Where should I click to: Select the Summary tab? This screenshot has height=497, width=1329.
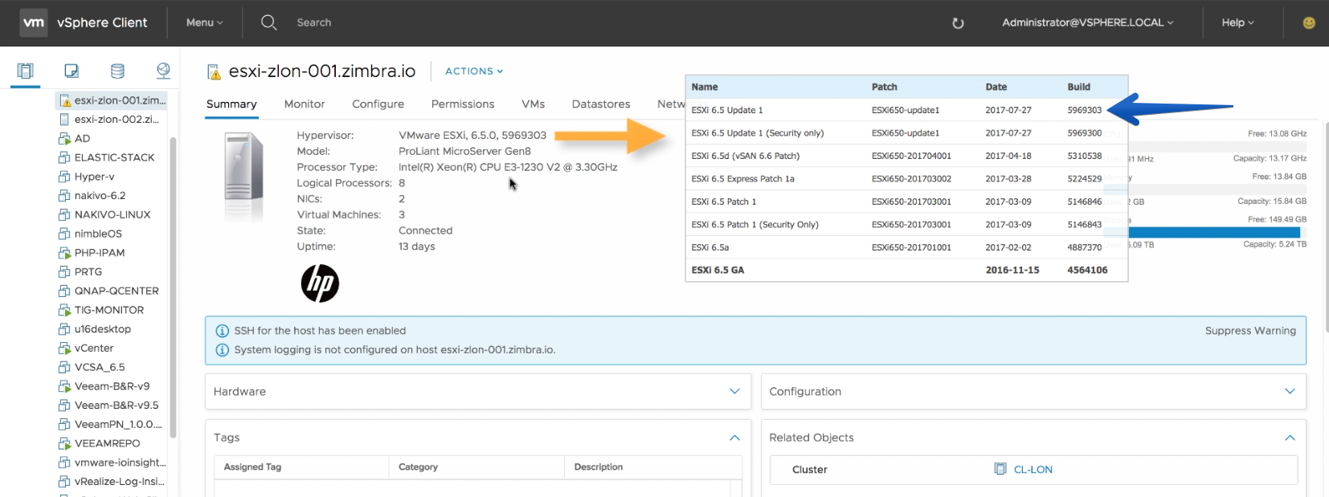pyautogui.click(x=231, y=104)
